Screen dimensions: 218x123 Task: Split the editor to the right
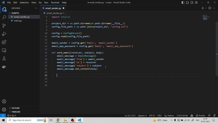coord(210,8)
